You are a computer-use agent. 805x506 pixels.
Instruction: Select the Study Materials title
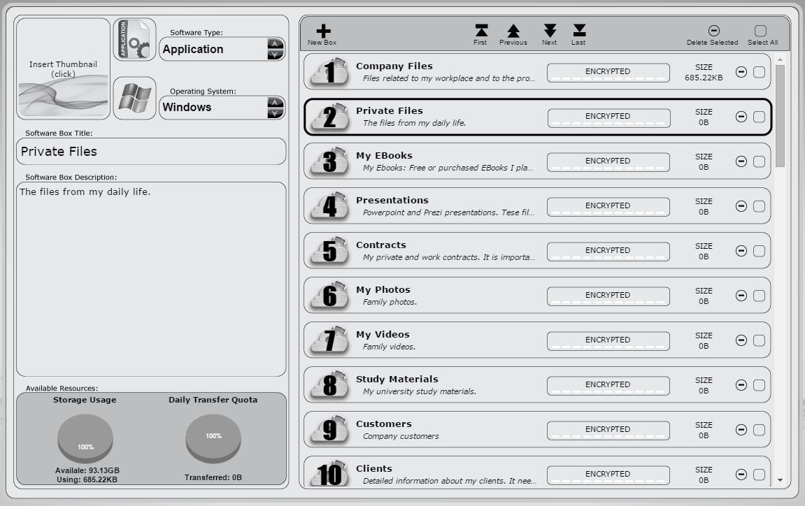[397, 379]
